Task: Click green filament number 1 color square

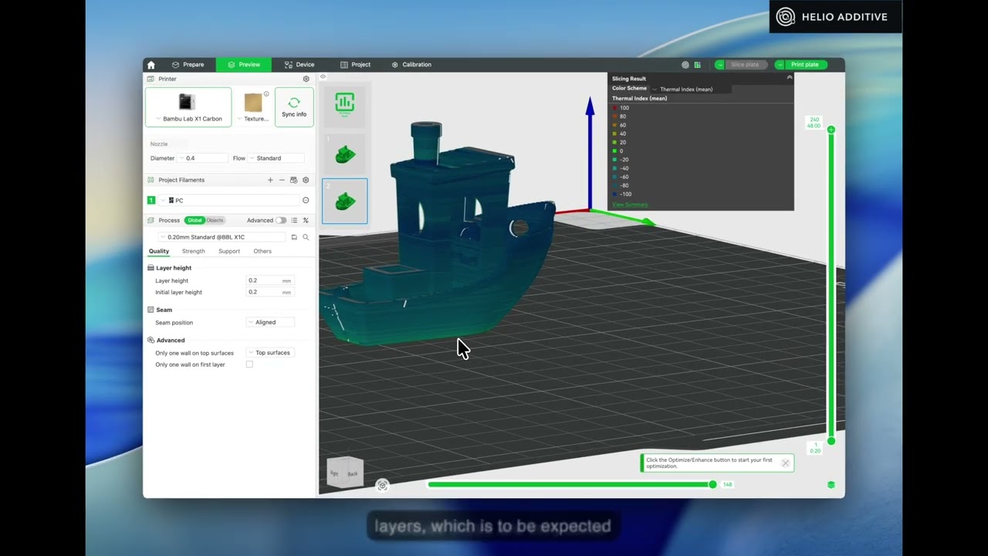Action: click(151, 200)
